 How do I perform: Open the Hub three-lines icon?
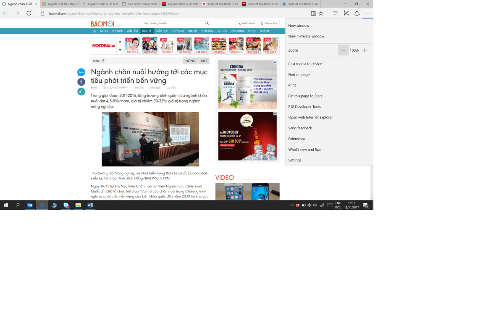(336, 13)
